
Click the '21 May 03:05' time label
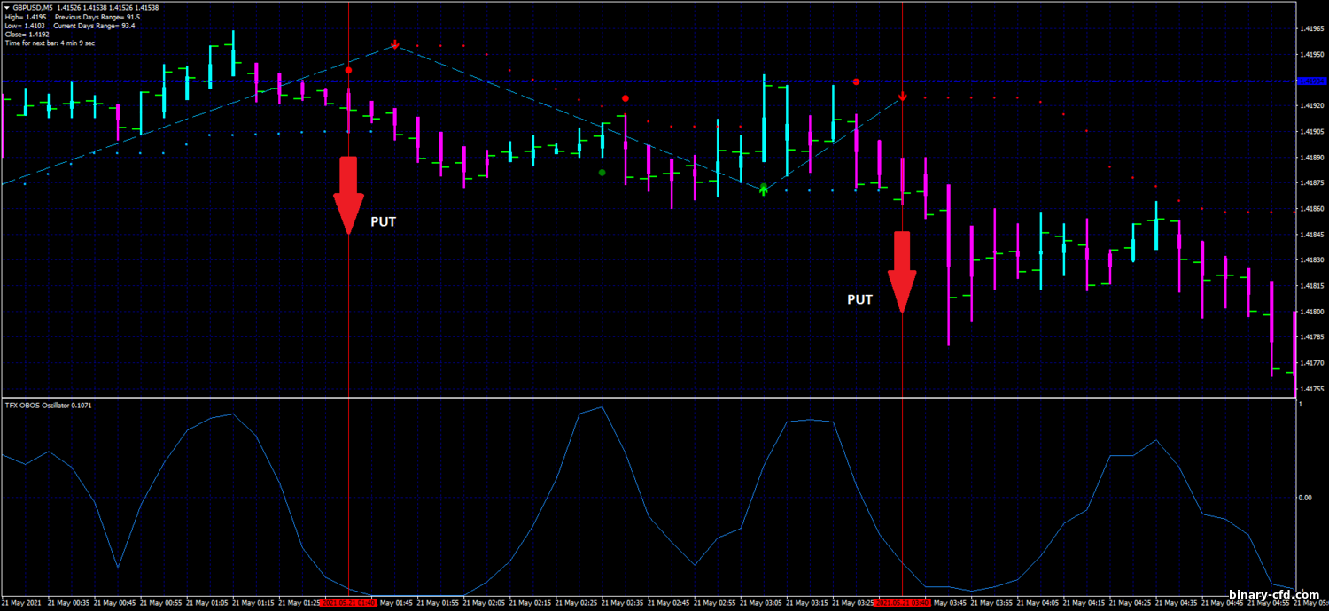point(763,603)
